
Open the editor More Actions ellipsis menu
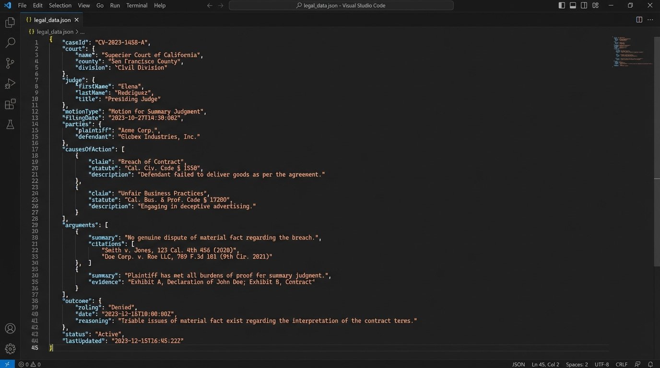pyautogui.click(x=650, y=20)
